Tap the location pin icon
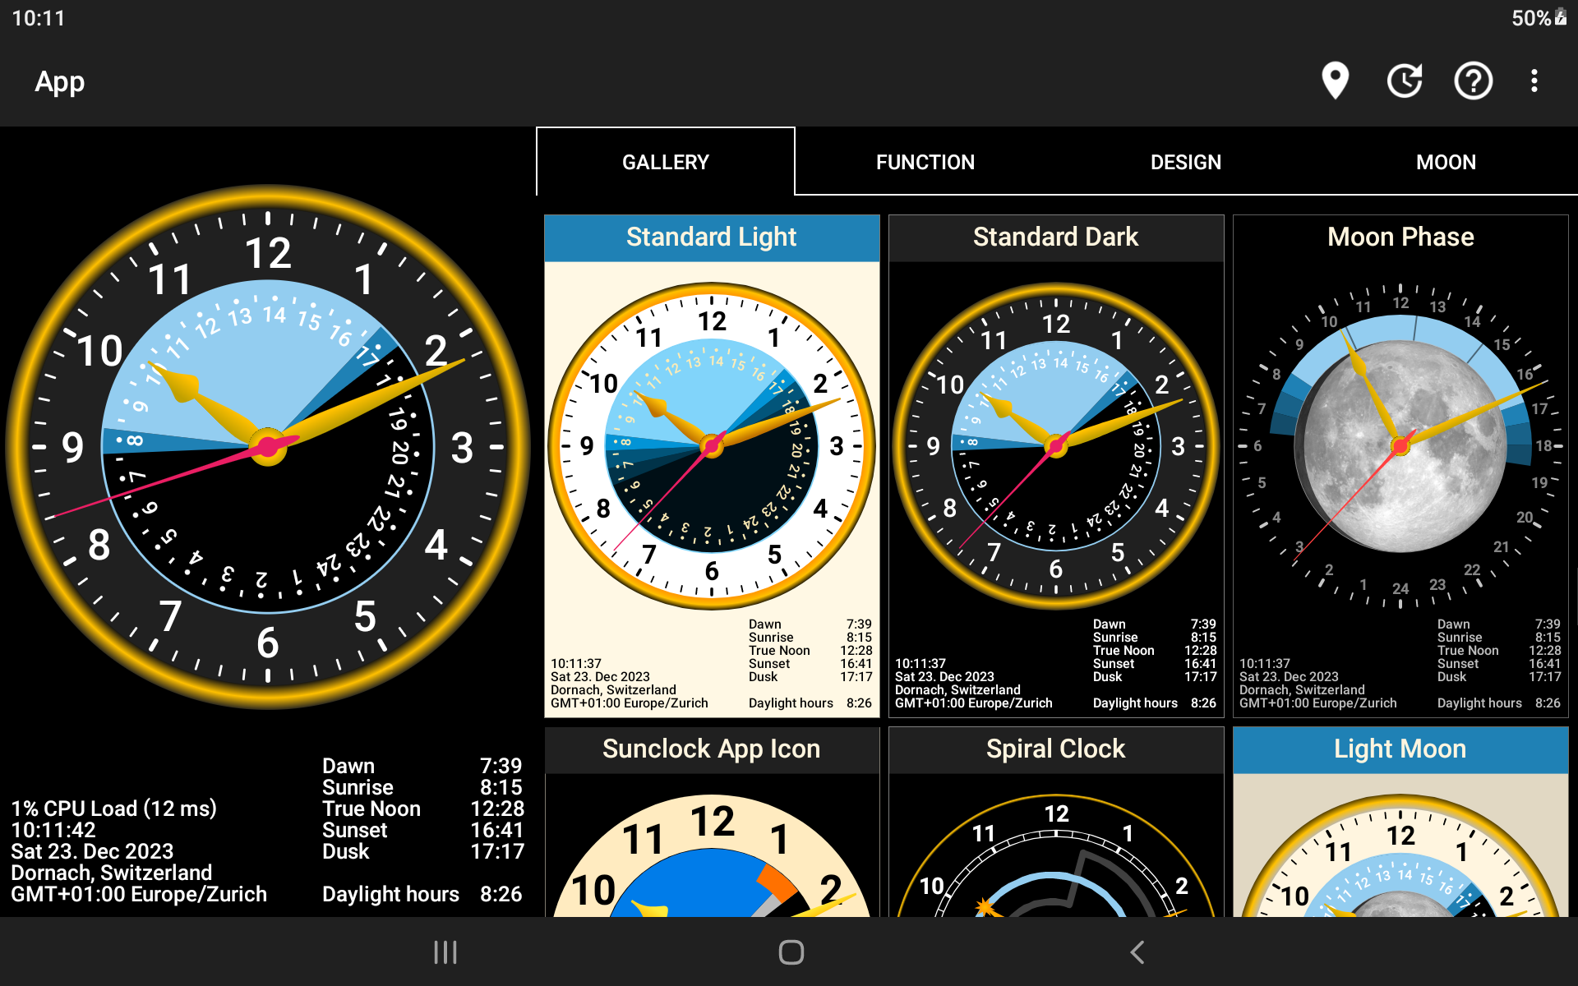Image resolution: width=1578 pixels, height=986 pixels. (1335, 81)
